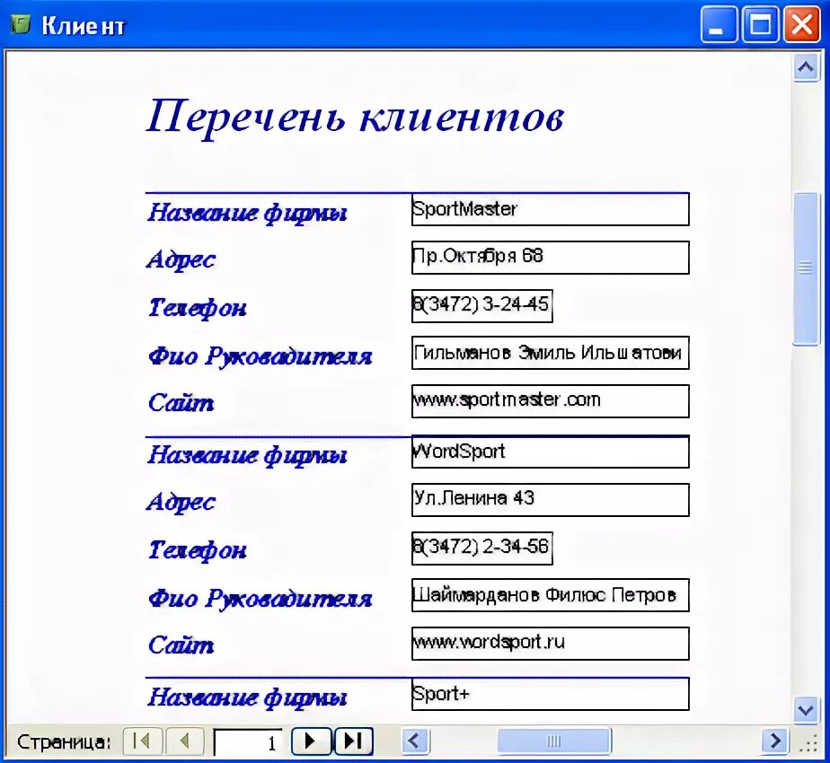Click the WordSport company name field
The height and width of the screenshot is (763, 830).
551,452
